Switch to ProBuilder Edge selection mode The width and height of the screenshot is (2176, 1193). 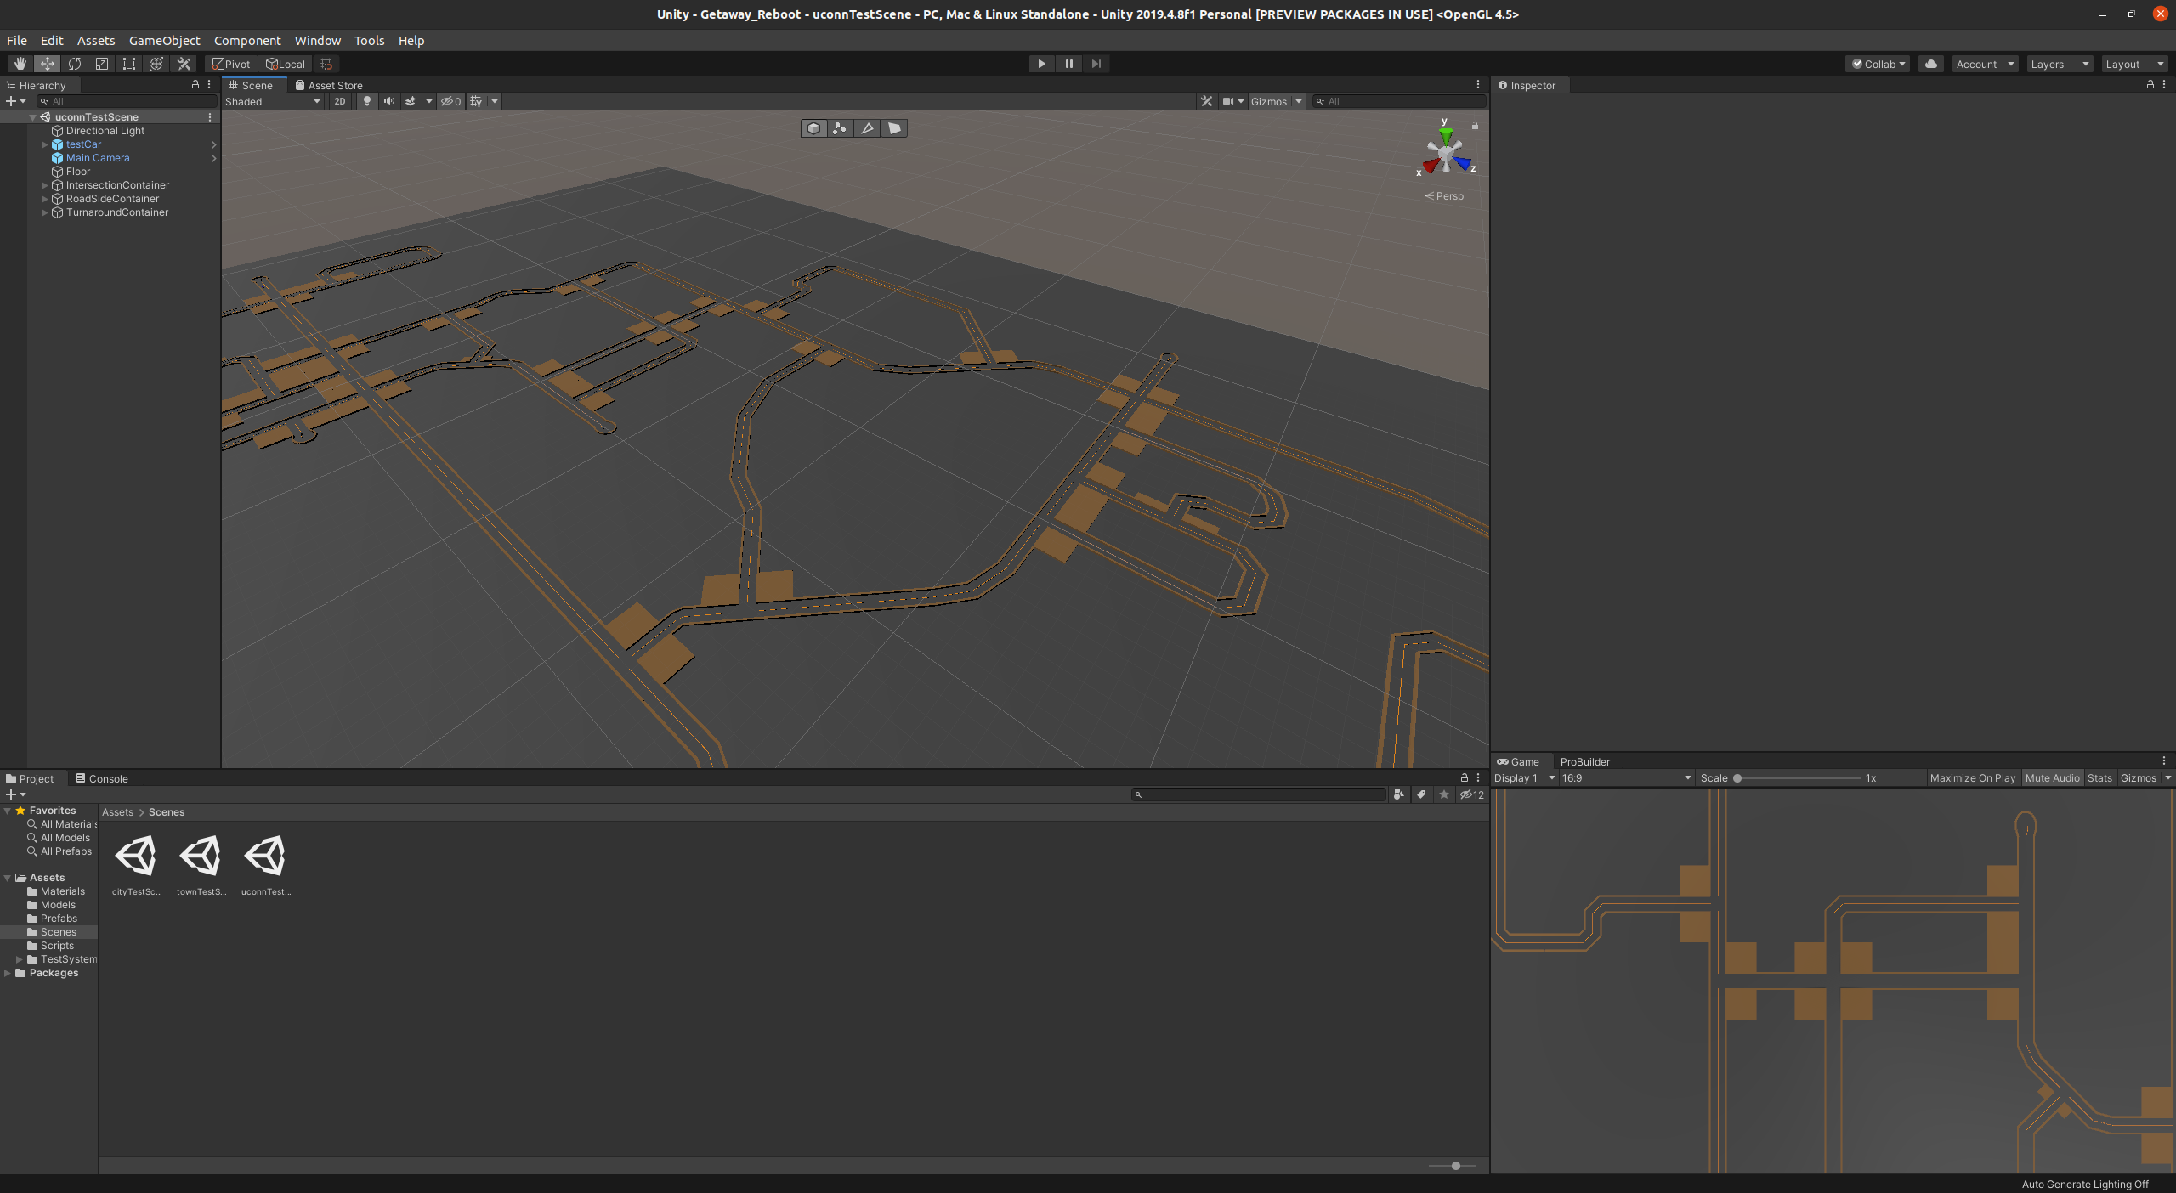867,127
